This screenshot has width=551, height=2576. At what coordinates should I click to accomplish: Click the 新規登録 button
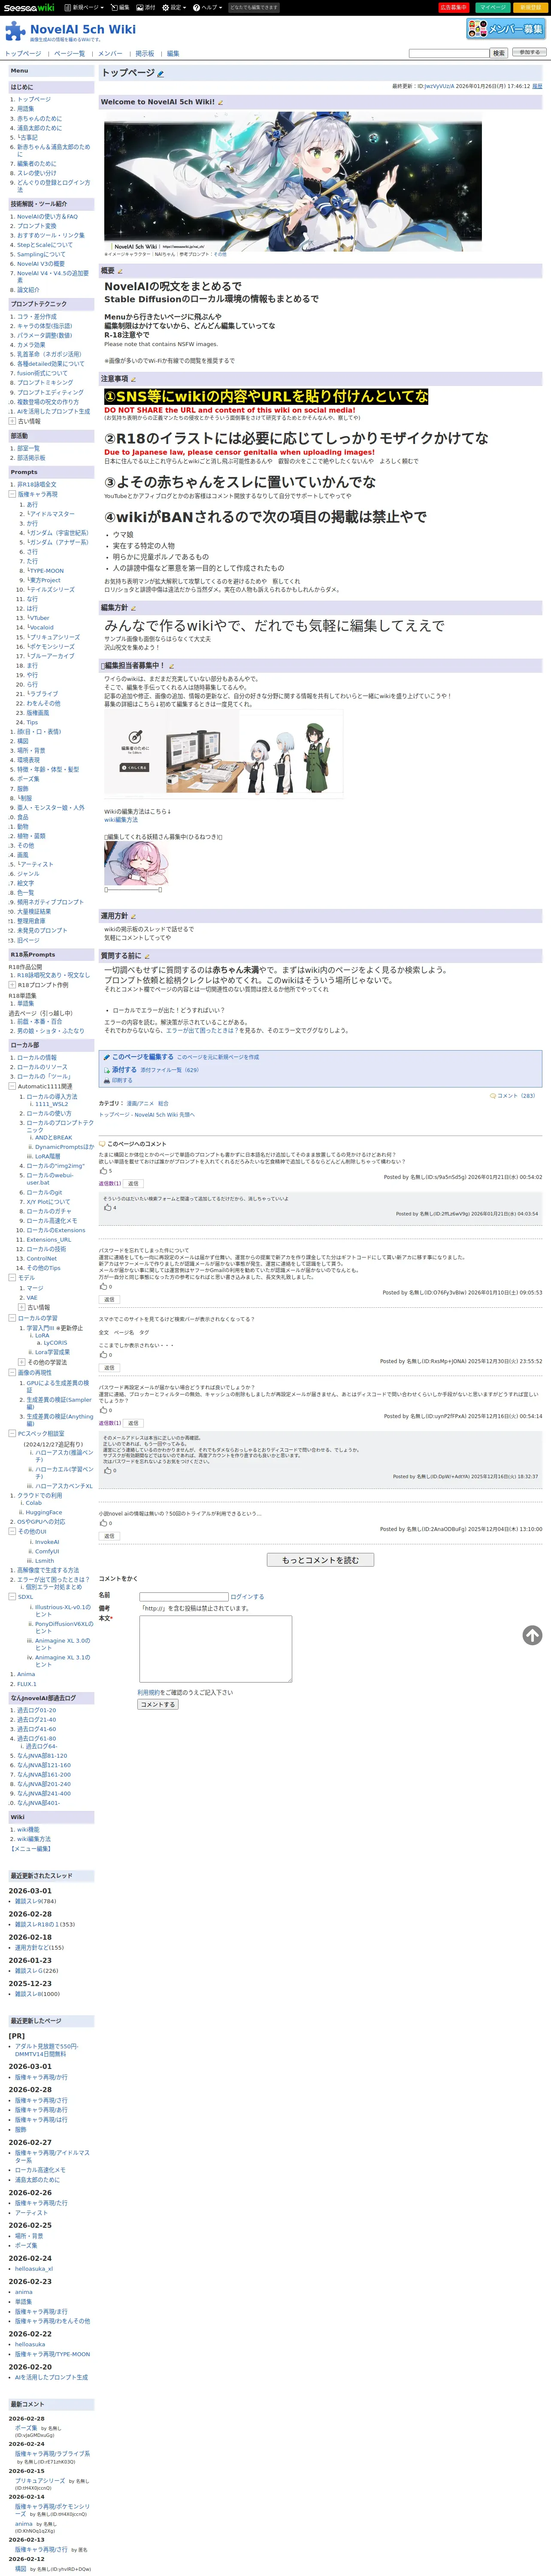click(x=530, y=7)
